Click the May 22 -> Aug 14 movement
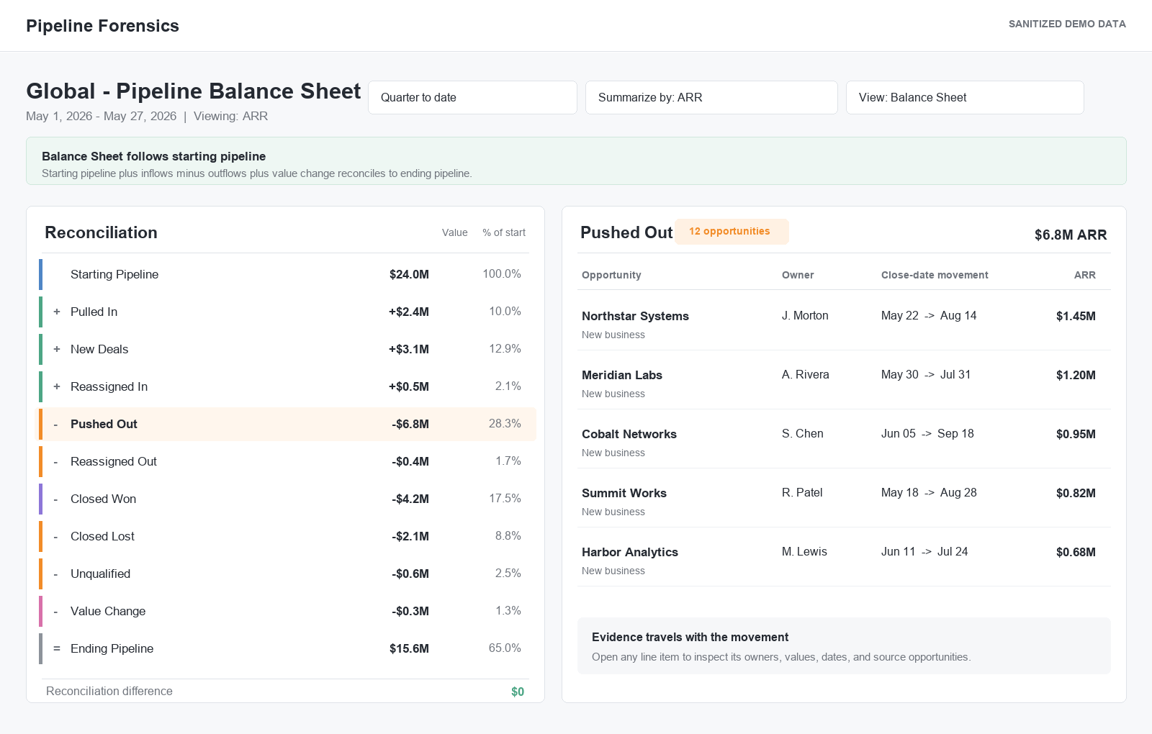Screen dimensions: 1152x734 pyautogui.click(x=929, y=315)
